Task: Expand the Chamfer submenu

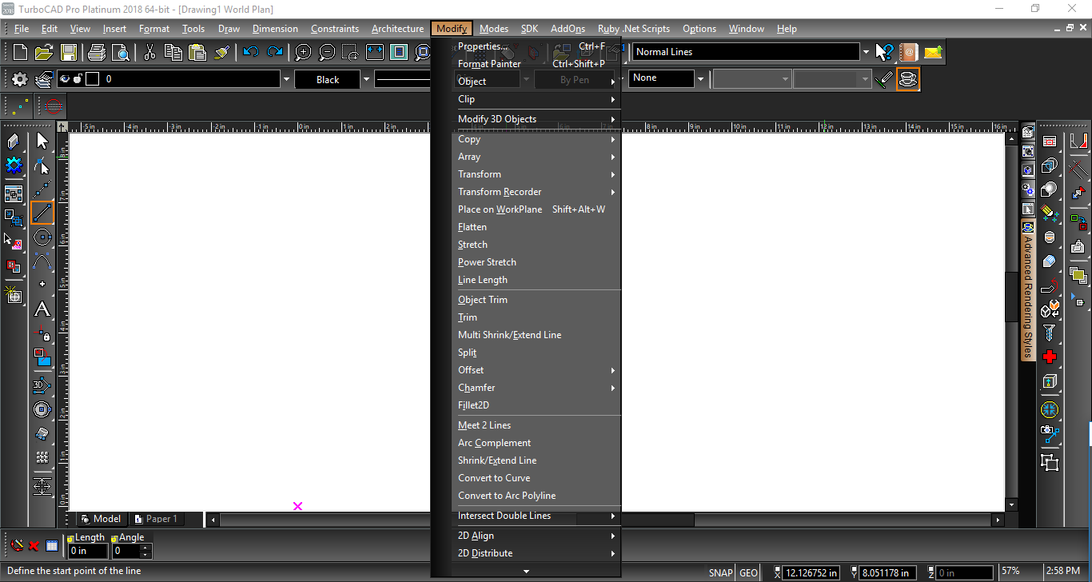Action: pyautogui.click(x=536, y=388)
